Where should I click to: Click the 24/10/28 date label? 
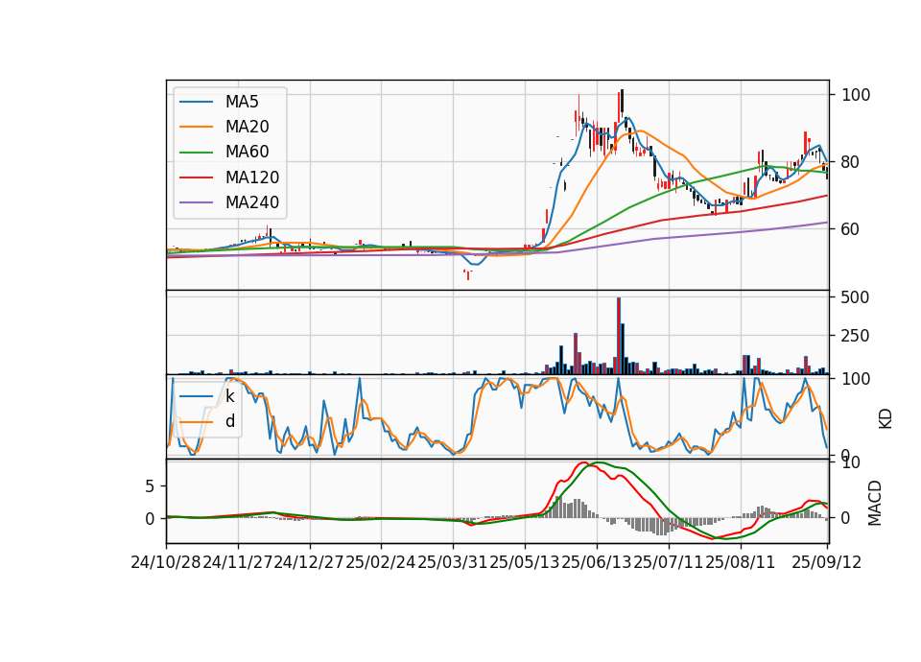pos(166,562)
